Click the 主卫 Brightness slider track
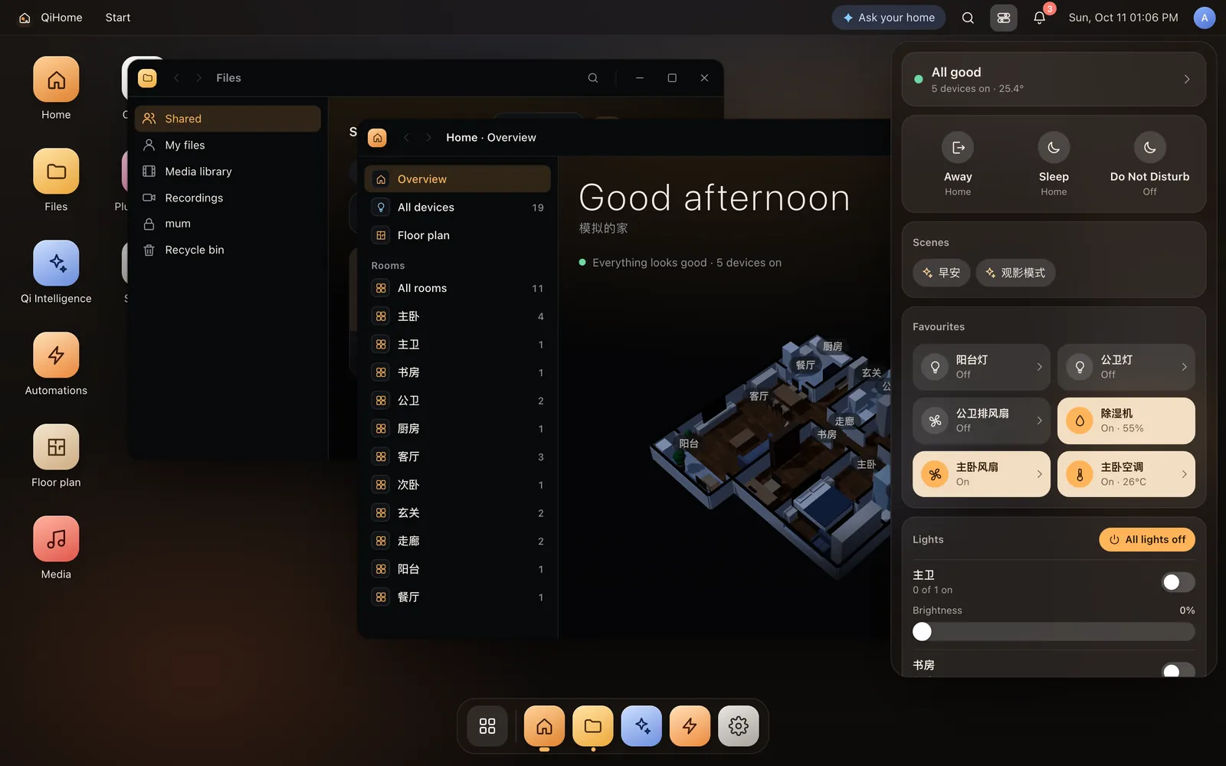1226x766 pixels. 1054,631
